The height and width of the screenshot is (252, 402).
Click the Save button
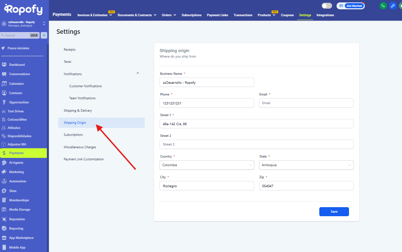click(334, 212)
